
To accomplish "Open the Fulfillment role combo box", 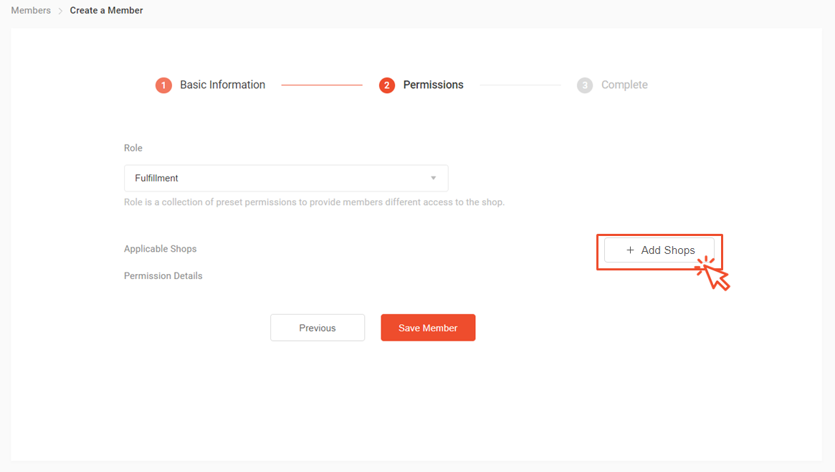I will click(286, 178).
